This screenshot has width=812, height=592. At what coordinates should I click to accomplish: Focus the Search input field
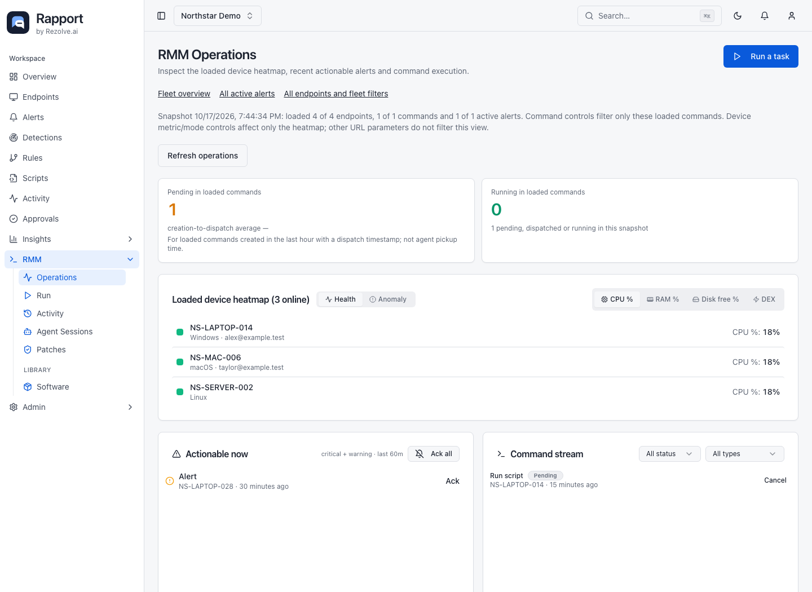click(650, 16)
